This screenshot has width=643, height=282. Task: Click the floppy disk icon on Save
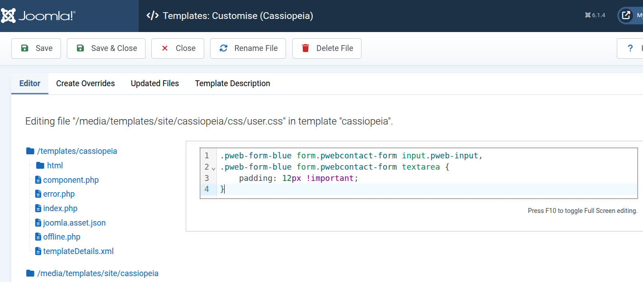click(x=25, y=48)
